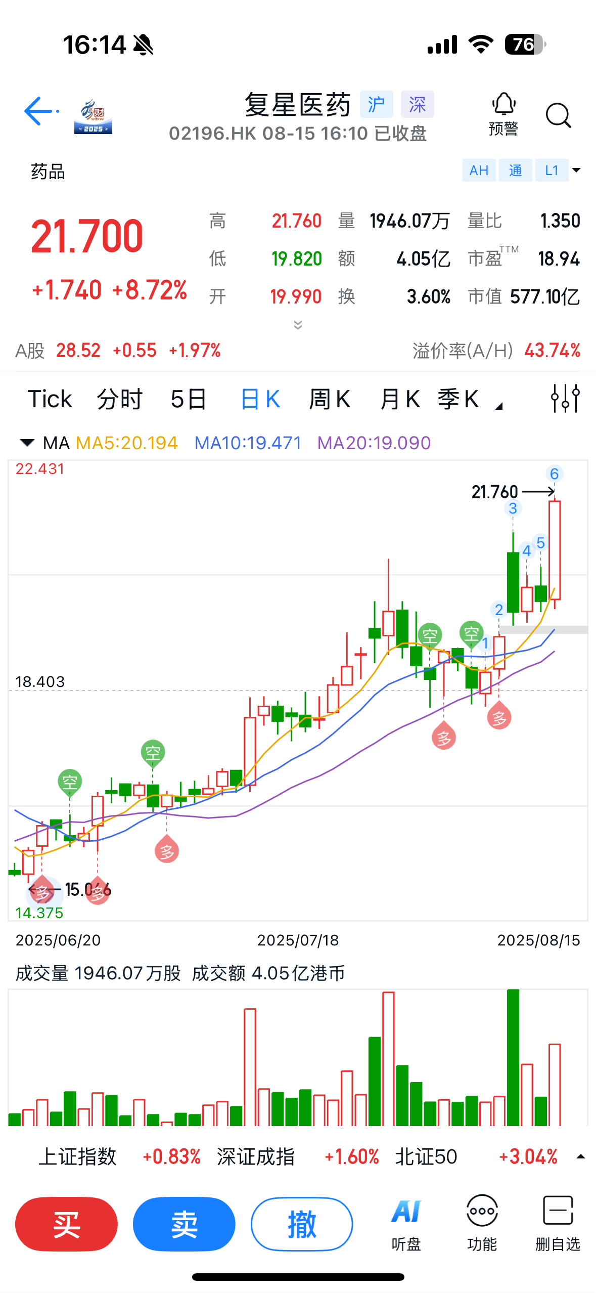Tap the 换 3.60% turnover value
This screenshot has width=596, height=1293.
point(394,296)
